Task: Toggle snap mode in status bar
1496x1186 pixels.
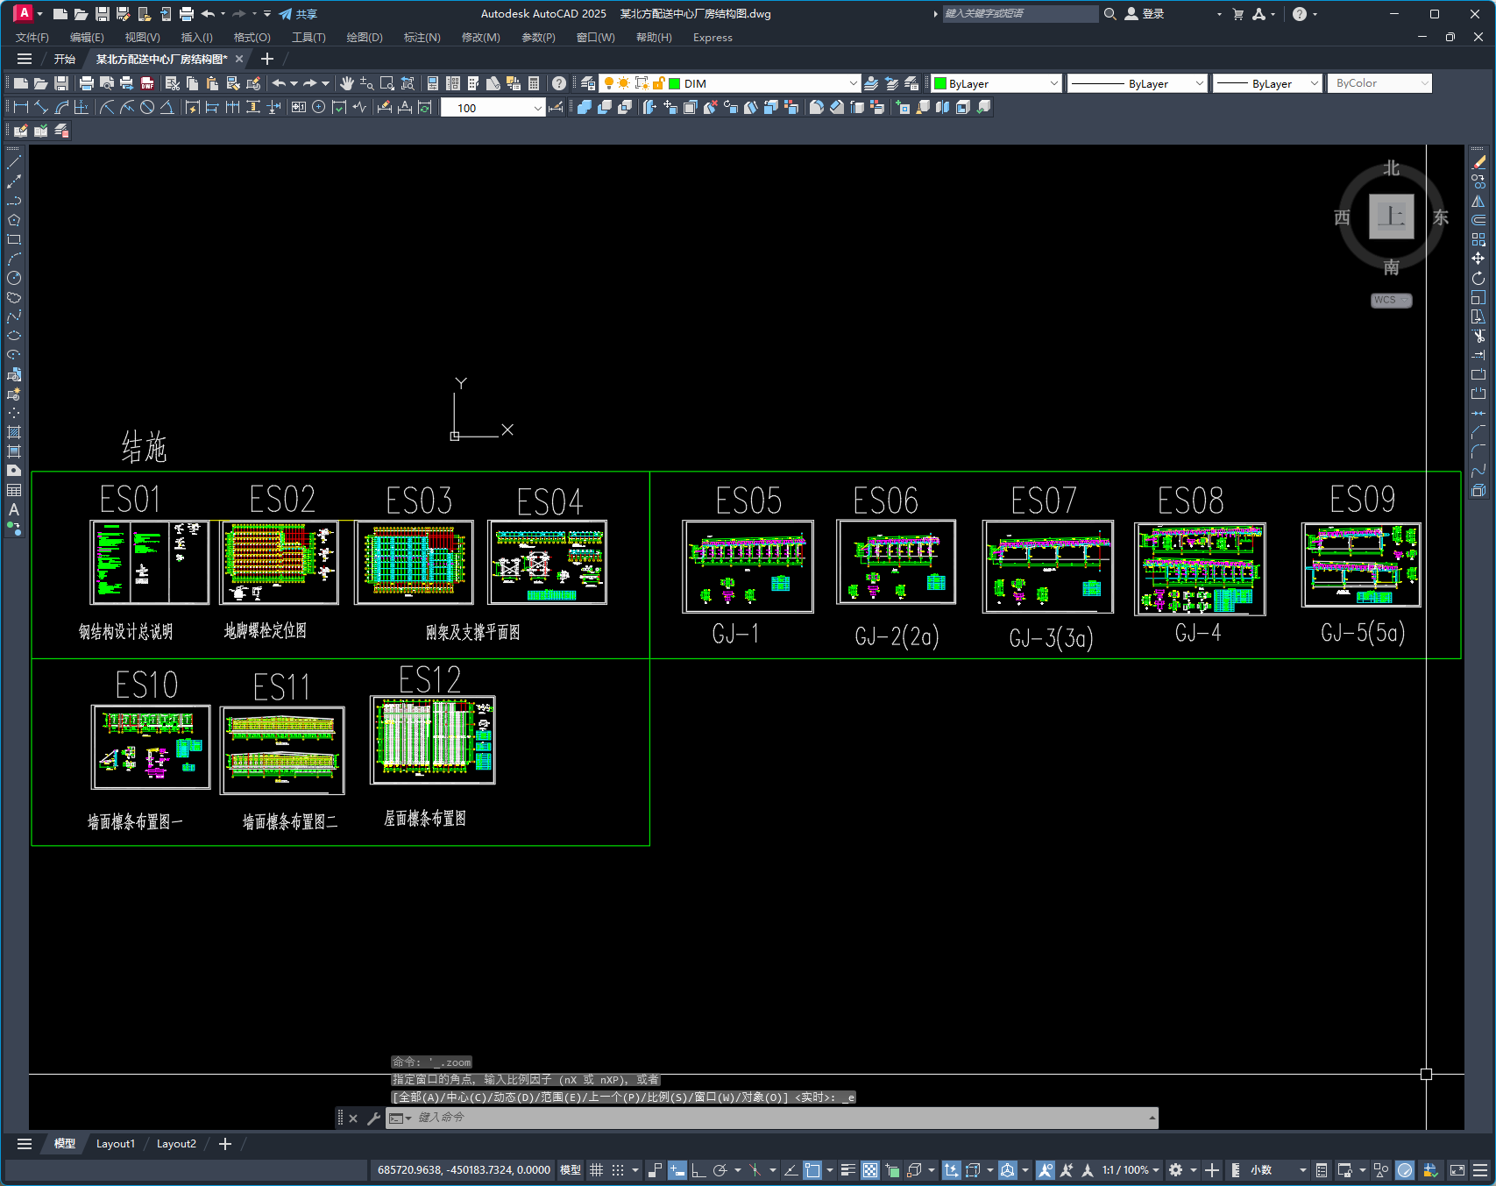Action: [x=618, y=1170]
